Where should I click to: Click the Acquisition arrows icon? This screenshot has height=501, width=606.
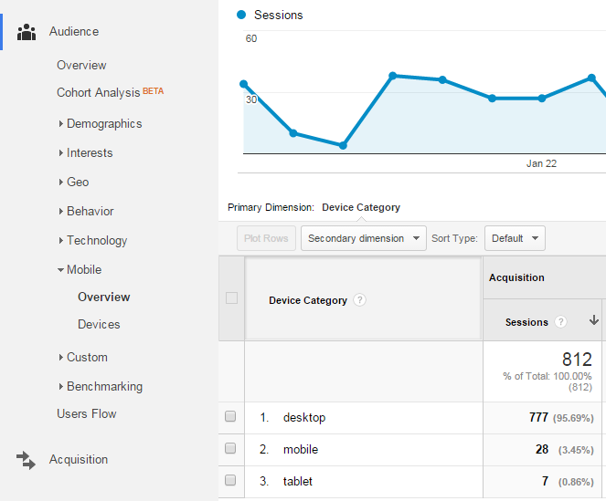pyautogui.click(x=27, y=460)
